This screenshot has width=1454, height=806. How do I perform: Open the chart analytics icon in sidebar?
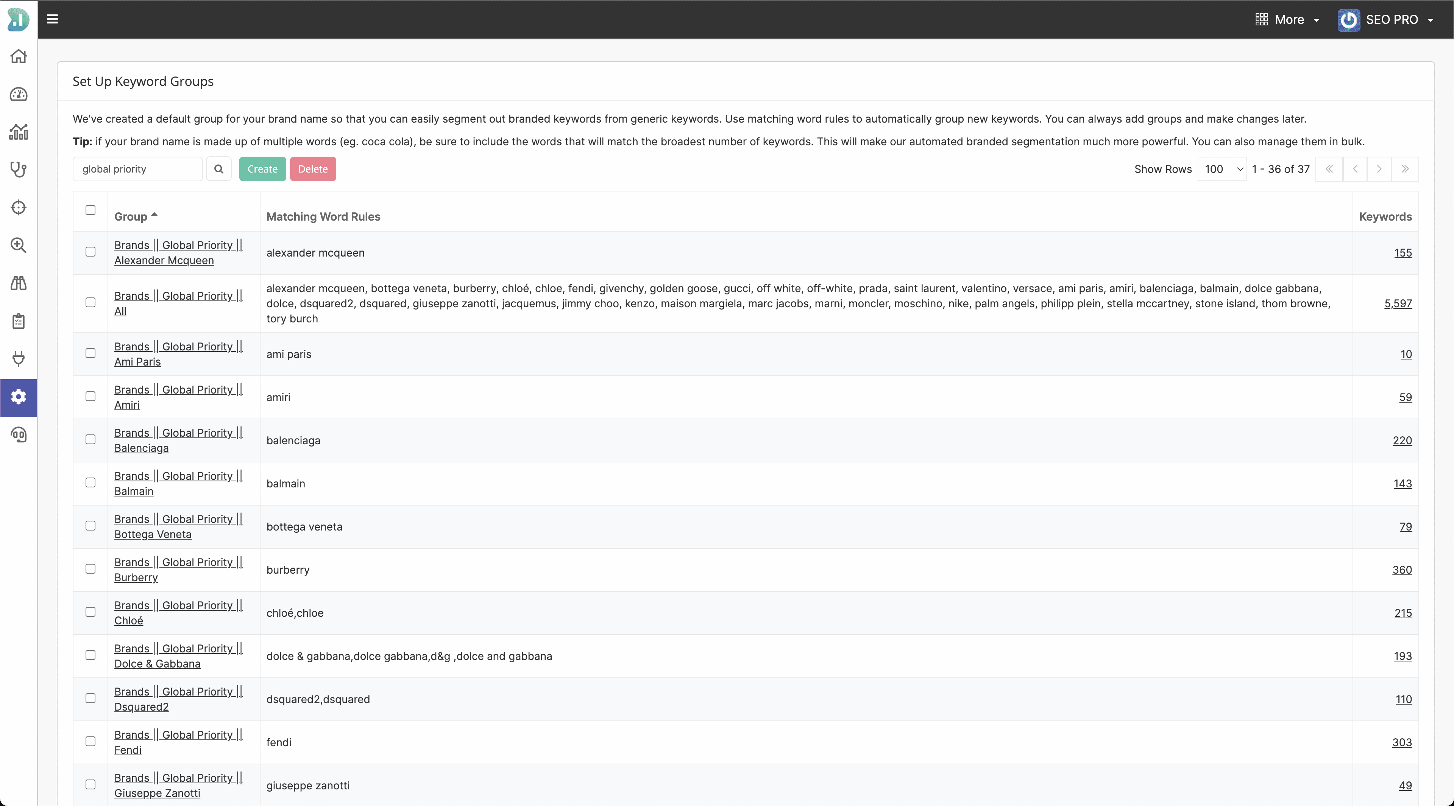coord(19,132)
